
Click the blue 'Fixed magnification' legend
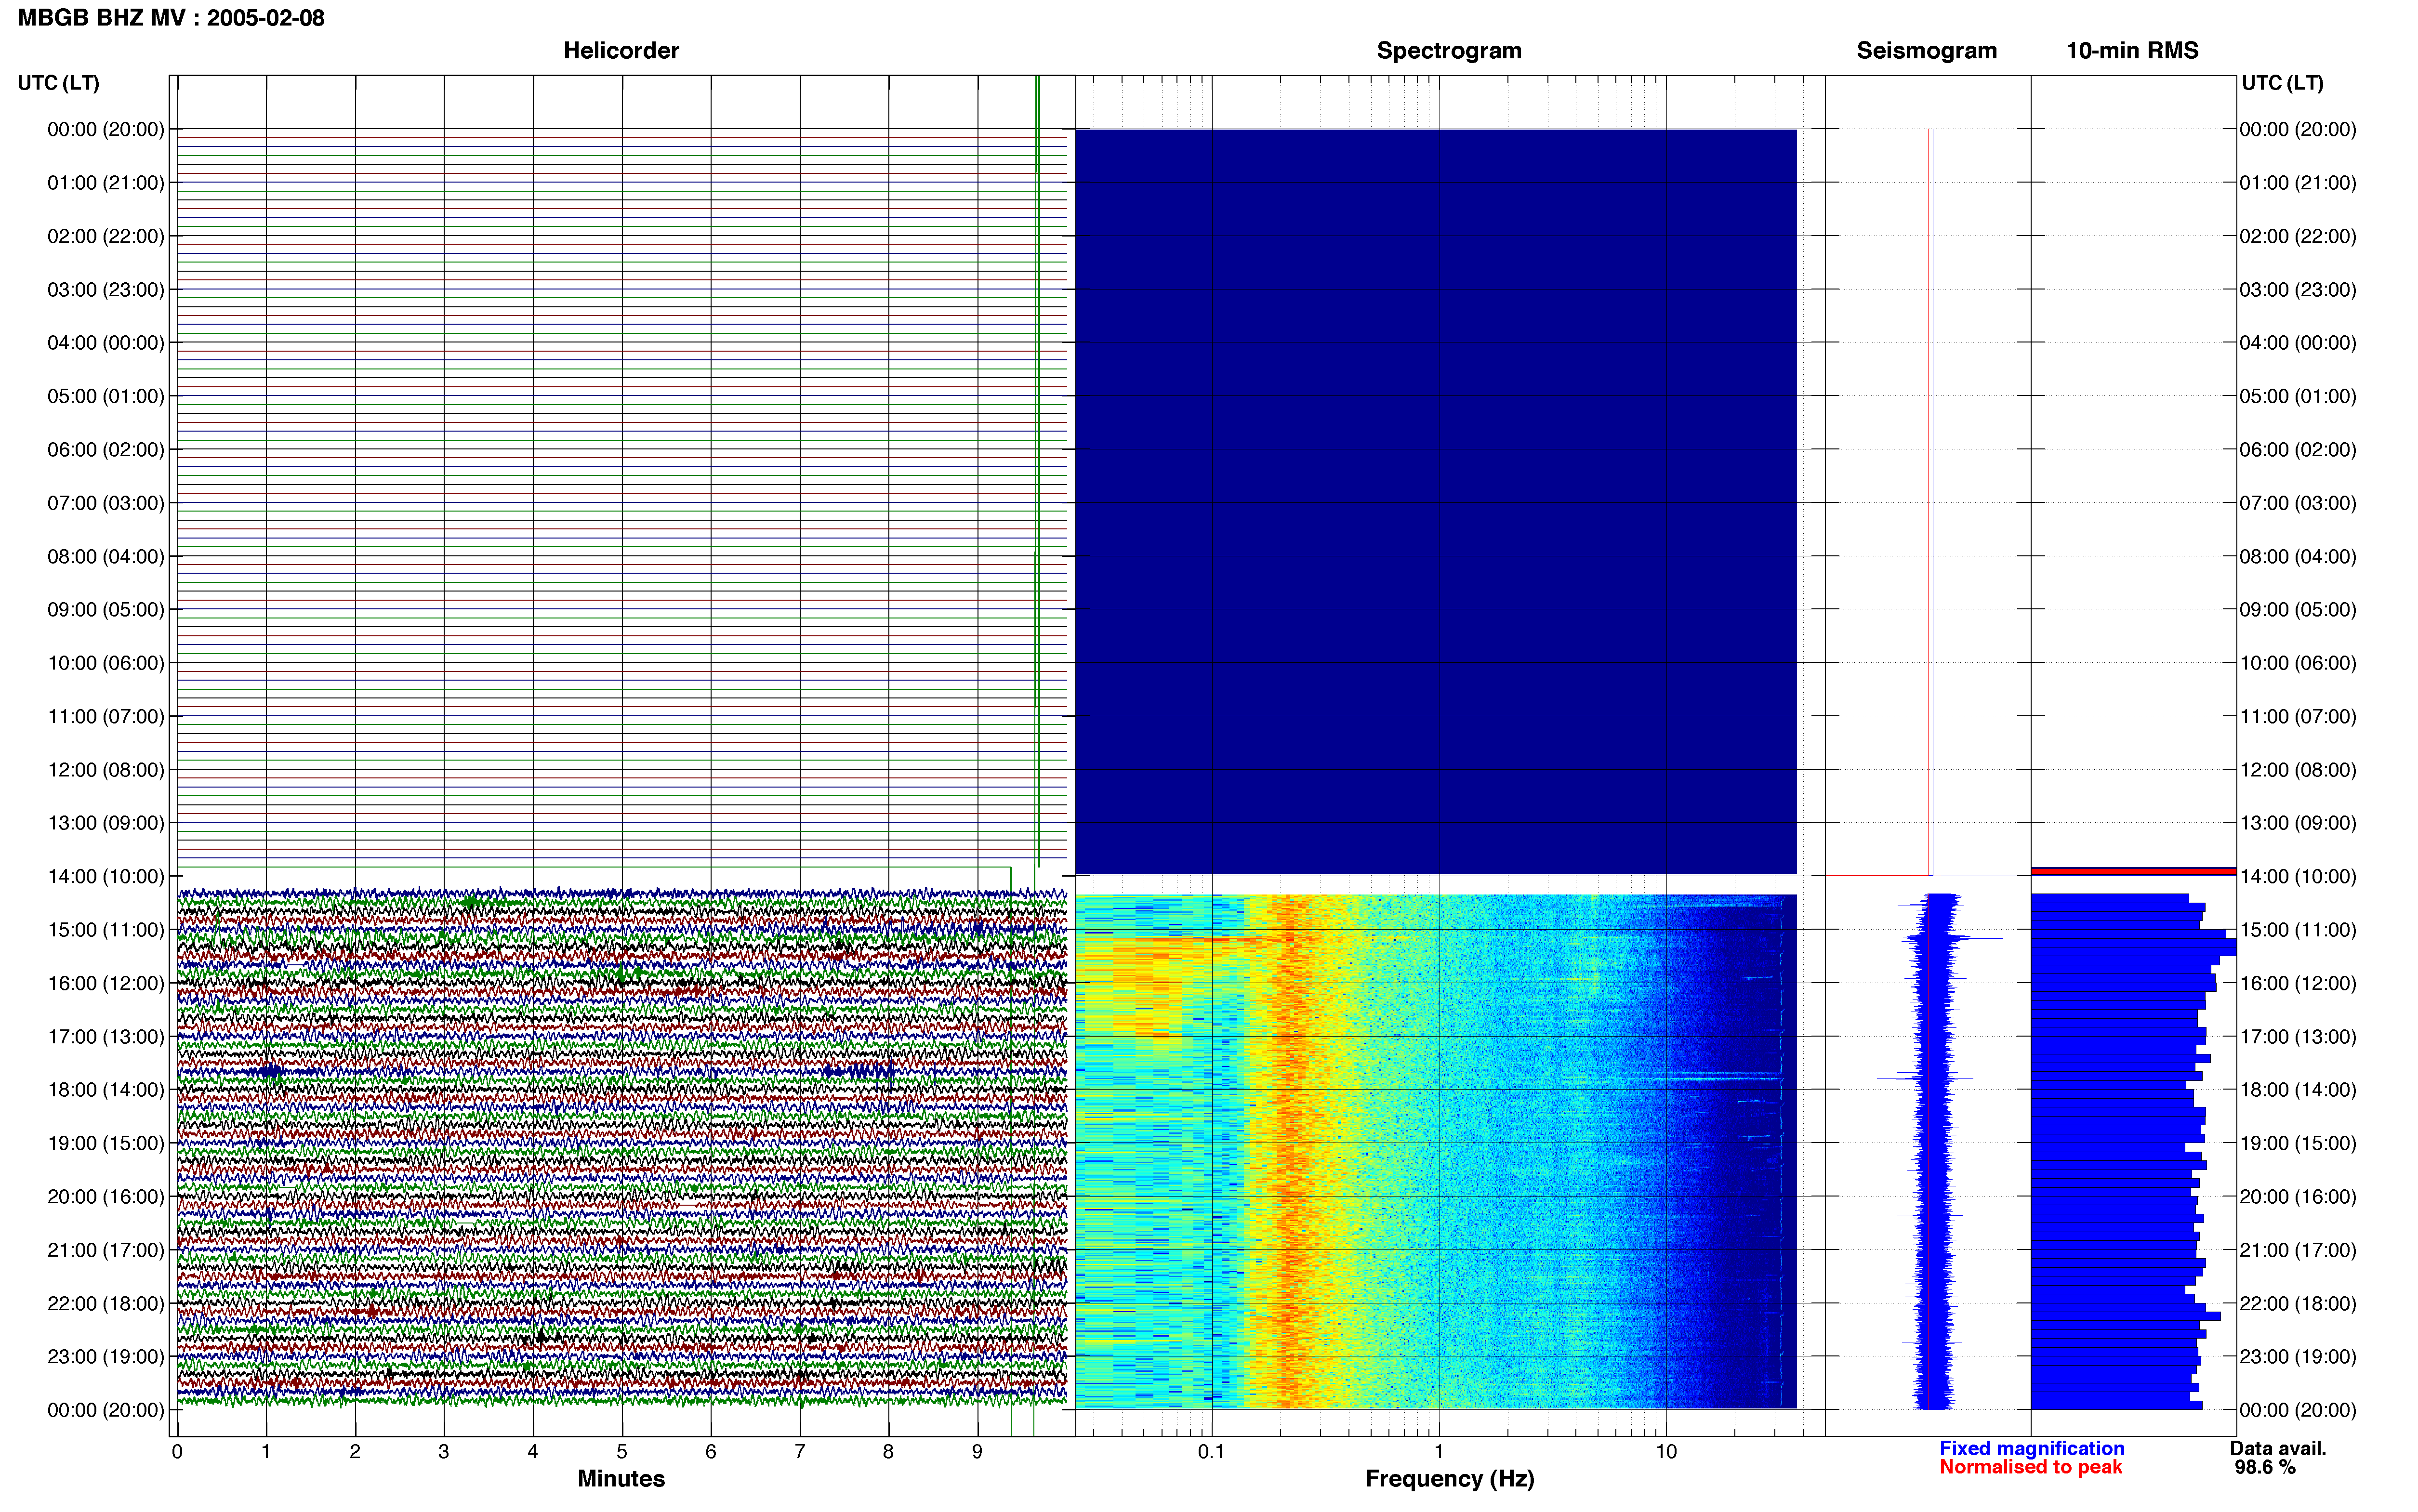[2031, 1449]
